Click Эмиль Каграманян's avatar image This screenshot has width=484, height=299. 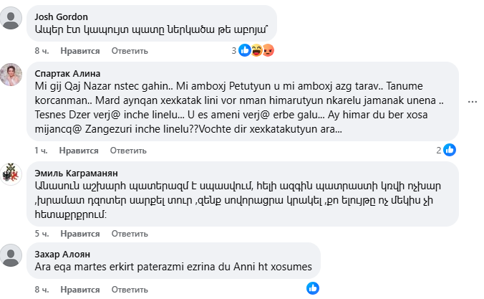12,175
